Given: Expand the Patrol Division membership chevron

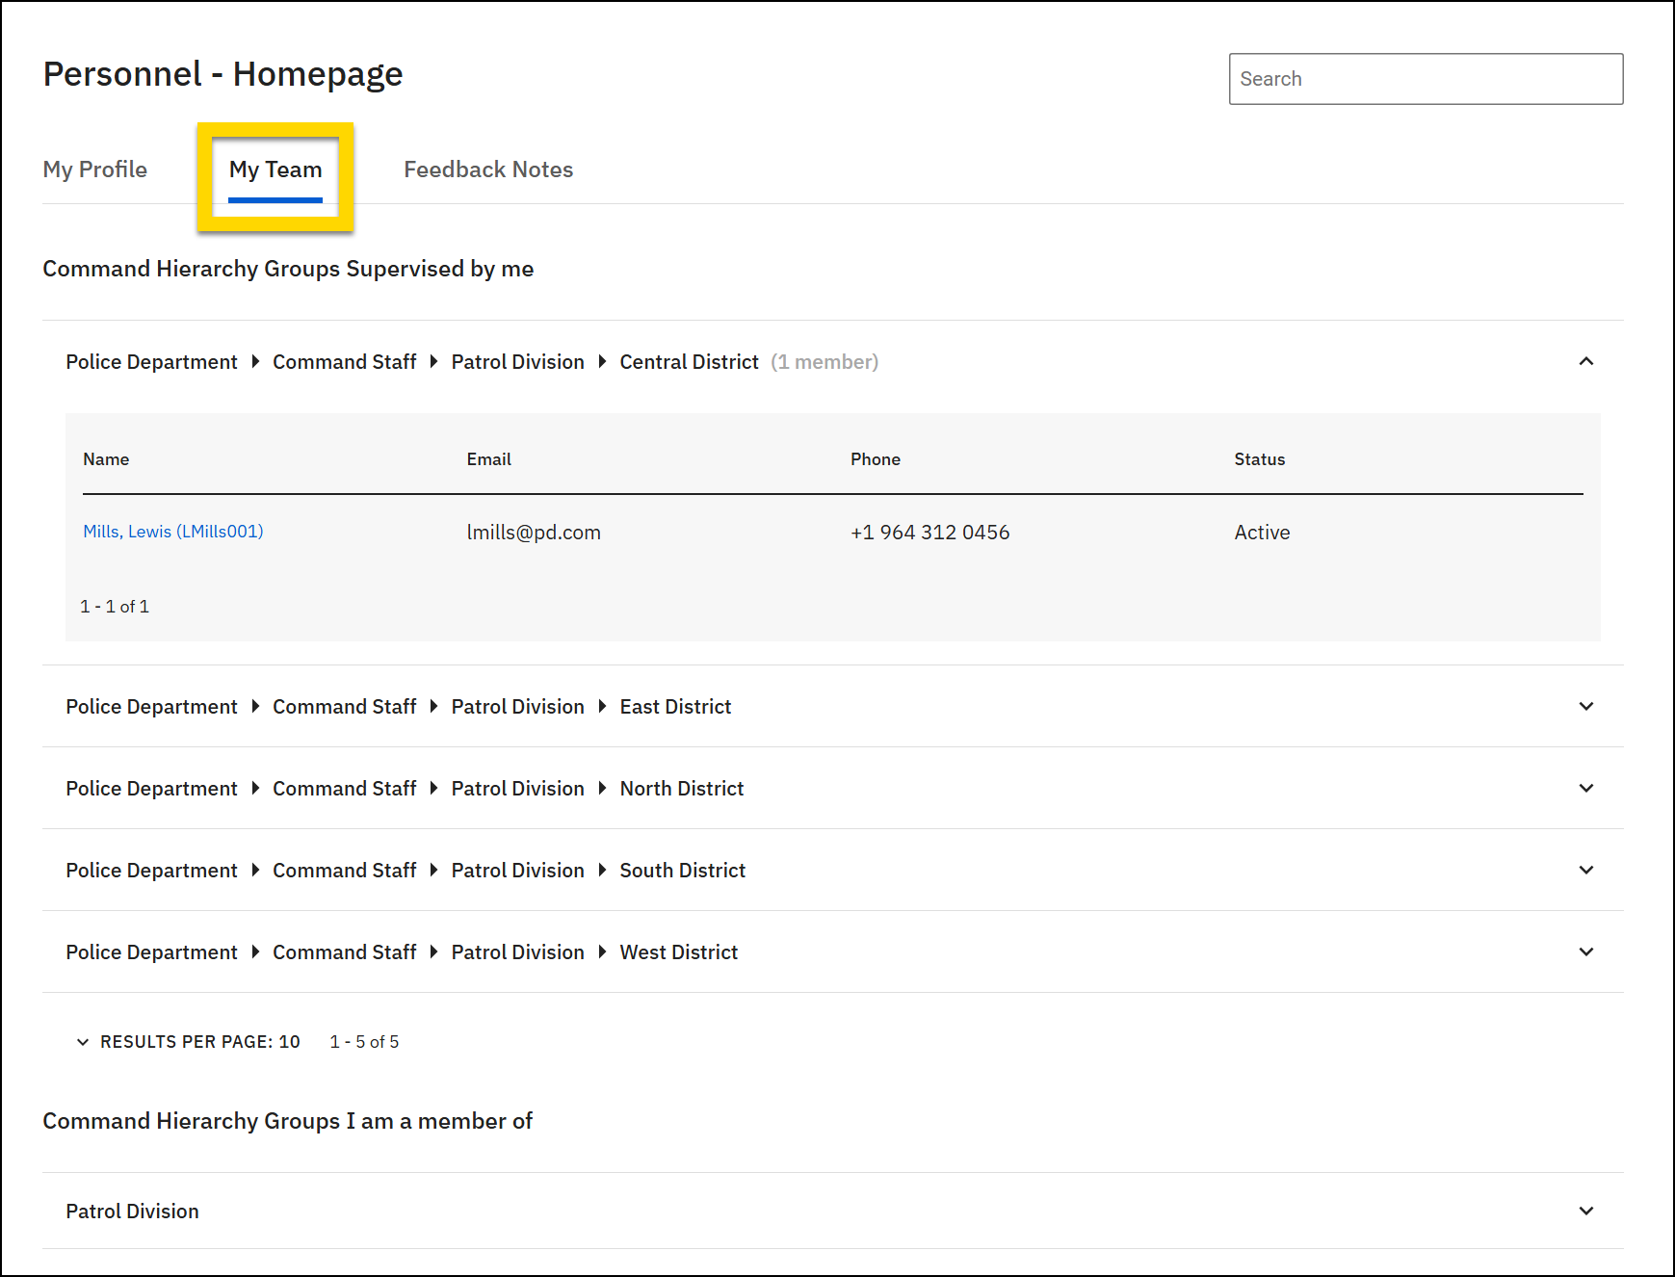Looking at the screenshot, I should pyautogui.click(x=1586, y=1211).
